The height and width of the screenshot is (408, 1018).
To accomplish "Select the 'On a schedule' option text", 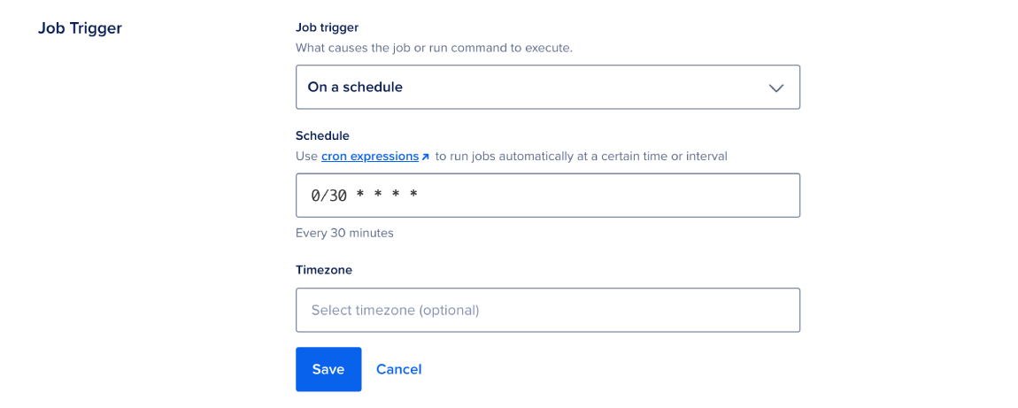I will click(355, 87).
